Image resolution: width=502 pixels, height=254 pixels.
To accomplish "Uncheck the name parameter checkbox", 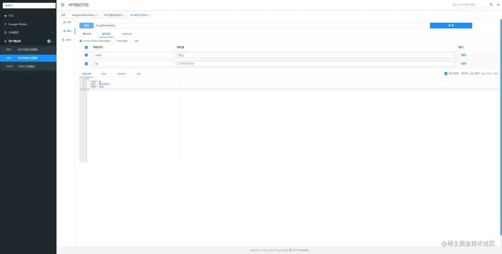I will (86, 55).
